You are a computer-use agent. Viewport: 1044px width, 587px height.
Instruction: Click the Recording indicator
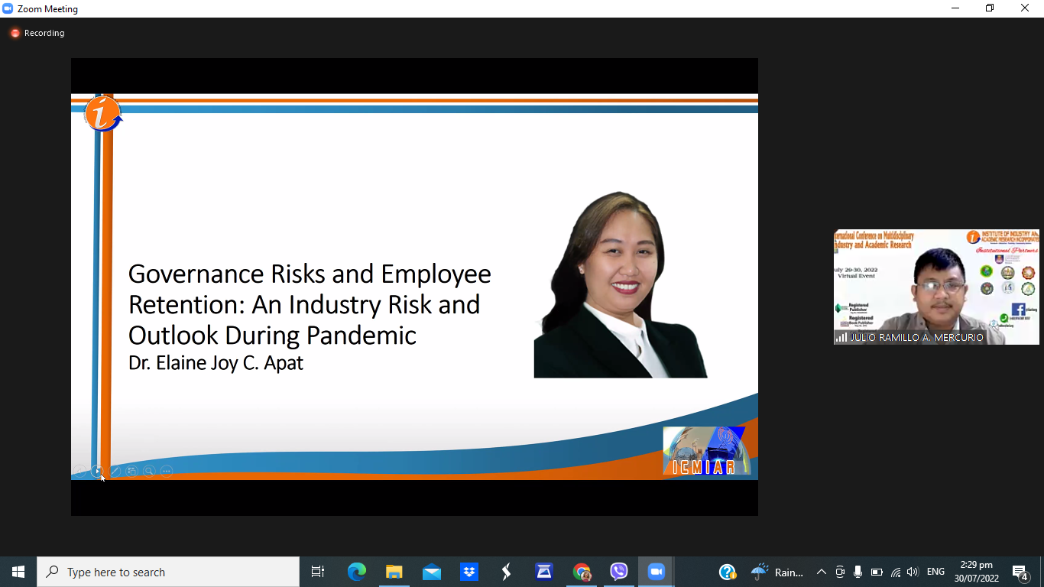[37, 33]
